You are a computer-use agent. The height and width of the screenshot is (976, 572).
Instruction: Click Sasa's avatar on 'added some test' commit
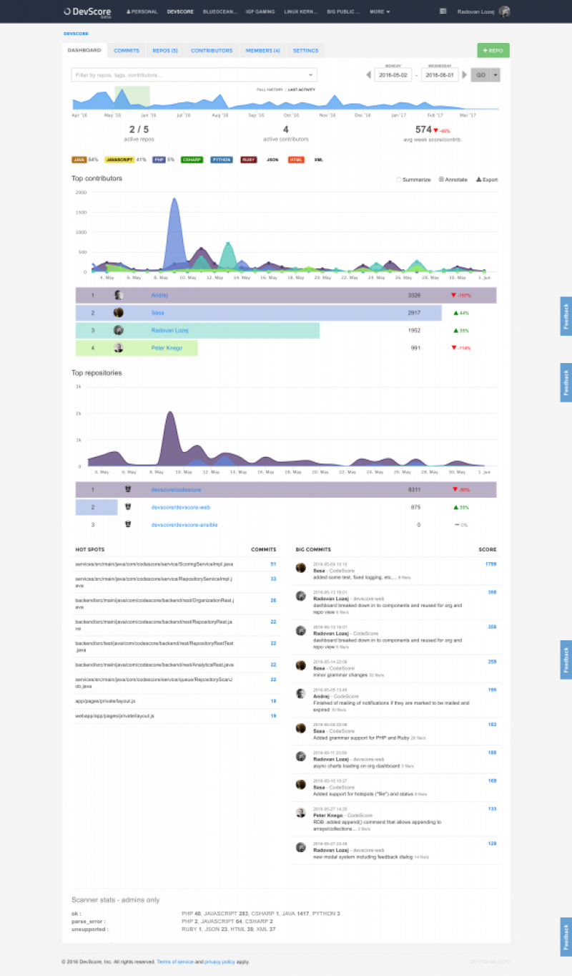coord(301,568)
